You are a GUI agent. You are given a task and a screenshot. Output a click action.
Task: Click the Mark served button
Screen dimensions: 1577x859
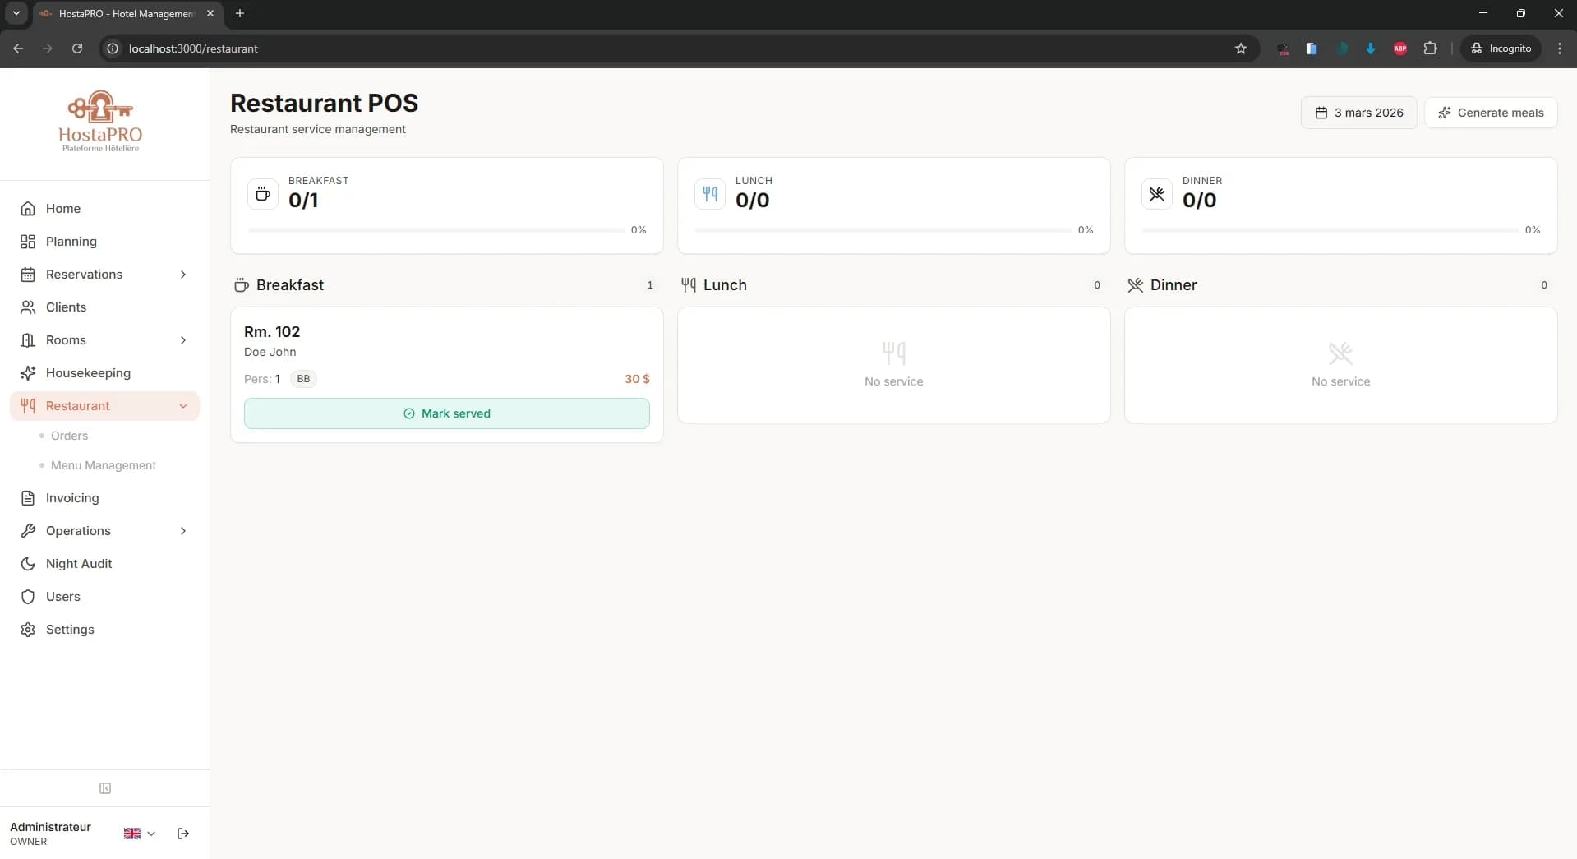446,413
